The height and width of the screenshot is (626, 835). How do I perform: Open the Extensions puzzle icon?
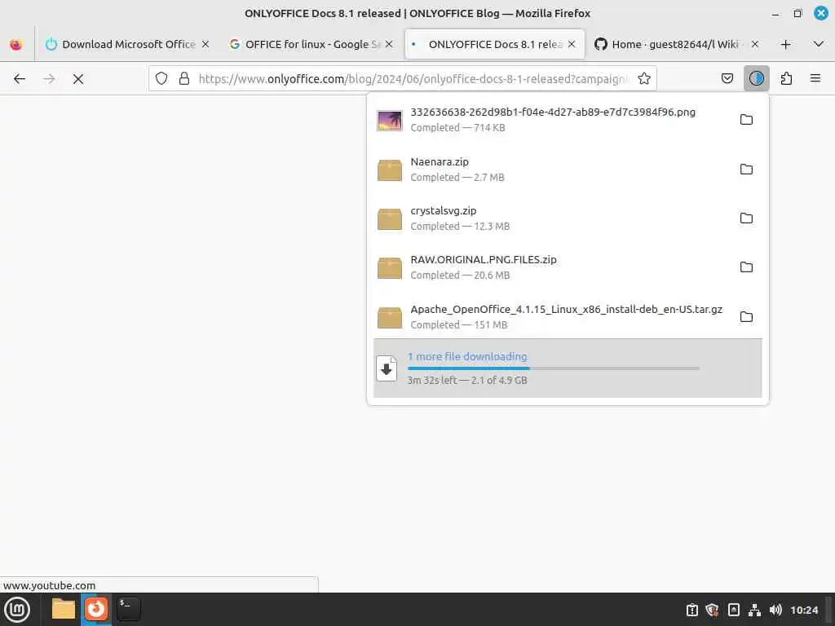tap(786, 79)
